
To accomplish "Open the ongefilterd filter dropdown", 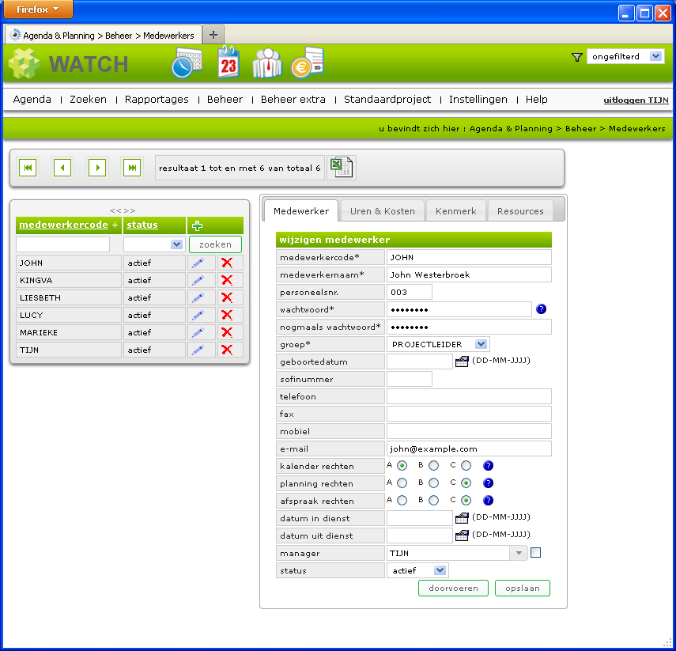I will (x=625, y=56).
